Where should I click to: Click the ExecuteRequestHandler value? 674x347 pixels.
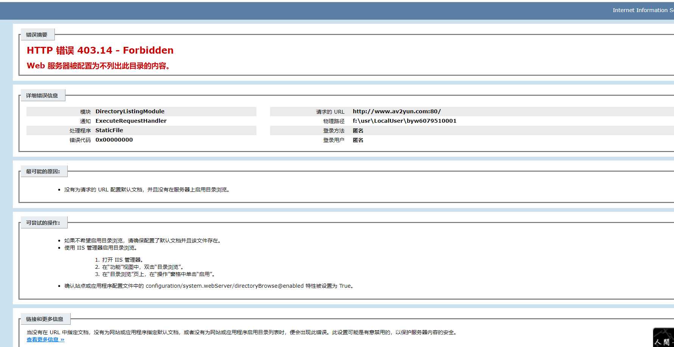(131, 121)
